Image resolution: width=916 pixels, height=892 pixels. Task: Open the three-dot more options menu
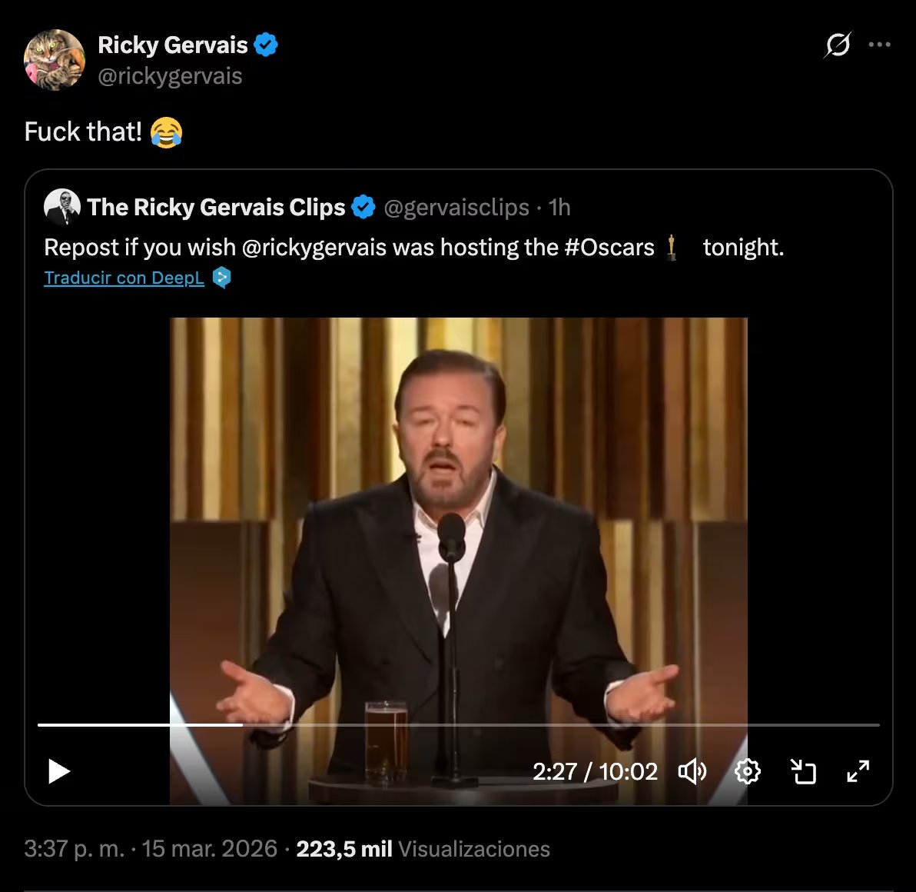[879, 45]
